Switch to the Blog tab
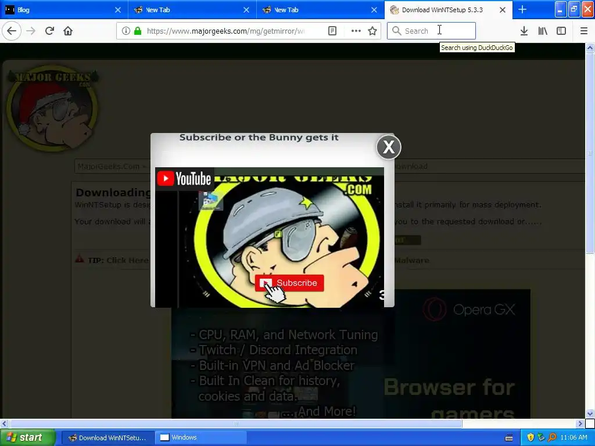595x446 pixels. [x=64, y=10]
